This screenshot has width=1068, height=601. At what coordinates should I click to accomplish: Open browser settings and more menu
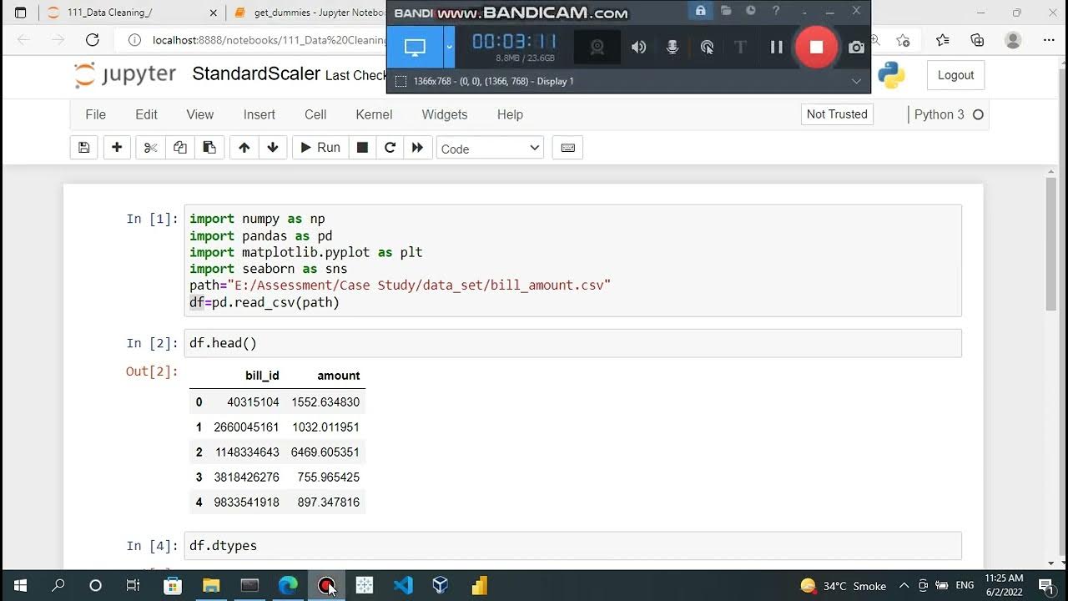(1049, 40)
